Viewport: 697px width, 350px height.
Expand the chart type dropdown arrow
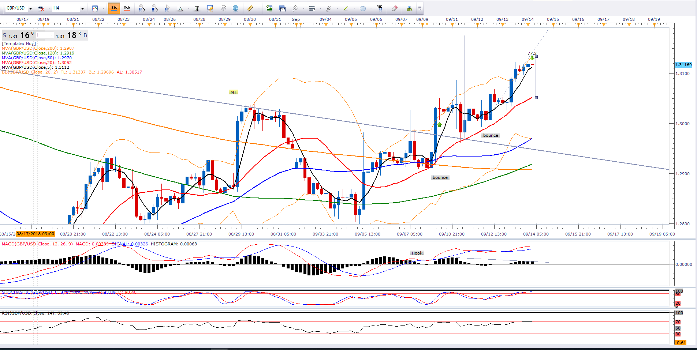103,8
